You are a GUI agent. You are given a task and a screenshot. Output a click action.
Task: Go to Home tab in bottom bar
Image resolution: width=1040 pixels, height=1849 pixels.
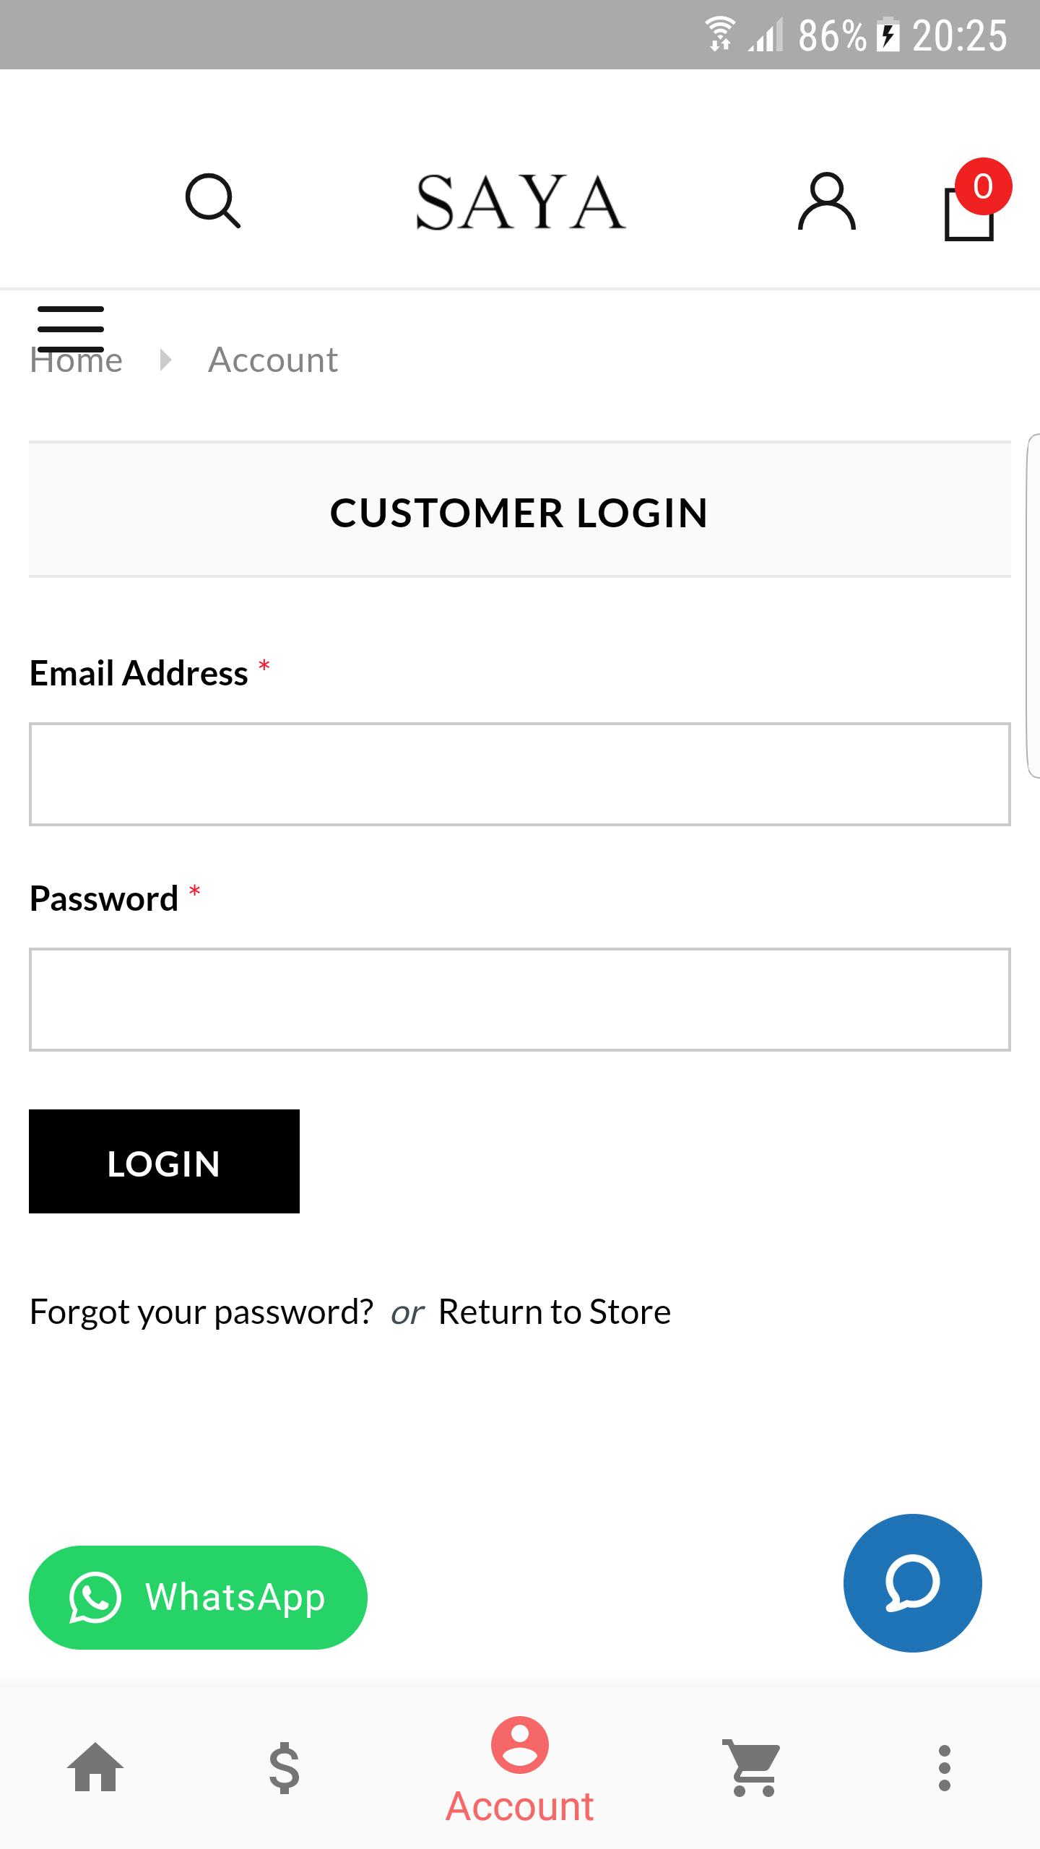click(95, 1767)
